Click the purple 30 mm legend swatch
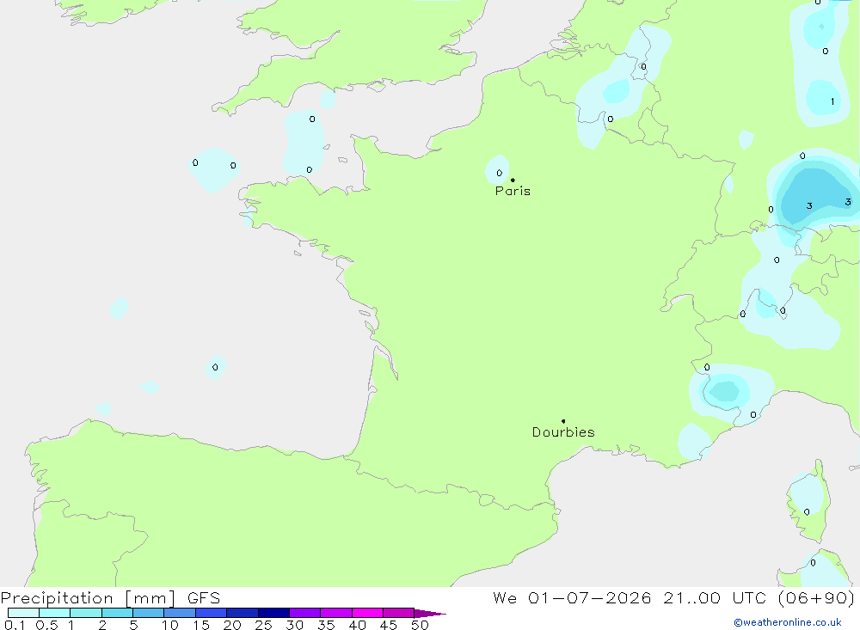860x630 pixels. click(x=304, y=613)
